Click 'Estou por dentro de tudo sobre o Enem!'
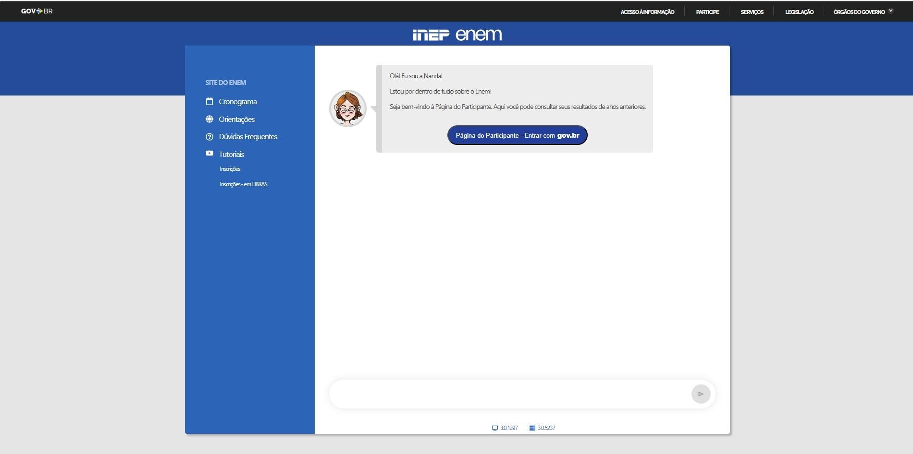913x454 pixels. [441, 91]
